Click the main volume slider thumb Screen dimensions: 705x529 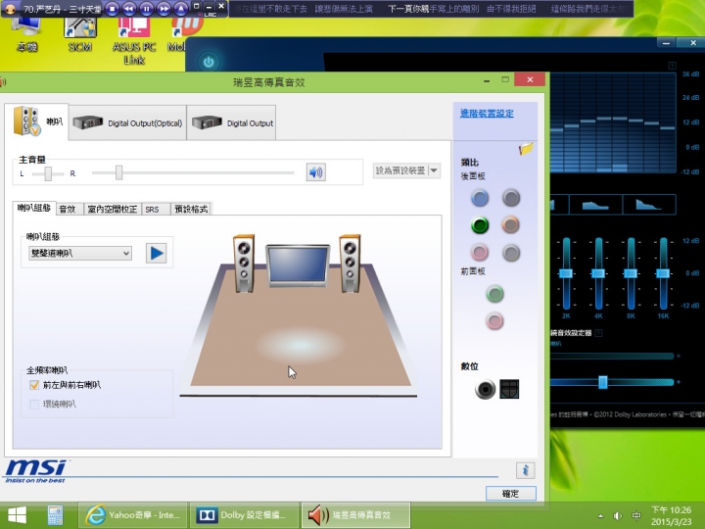coord(118,172)
